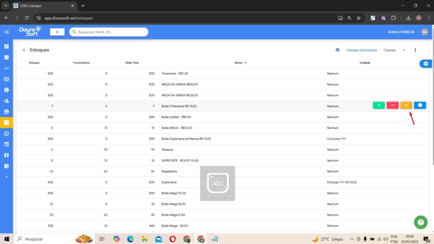Expand the Colunas dropdown

pyautogui.click(x=394, y=50)
